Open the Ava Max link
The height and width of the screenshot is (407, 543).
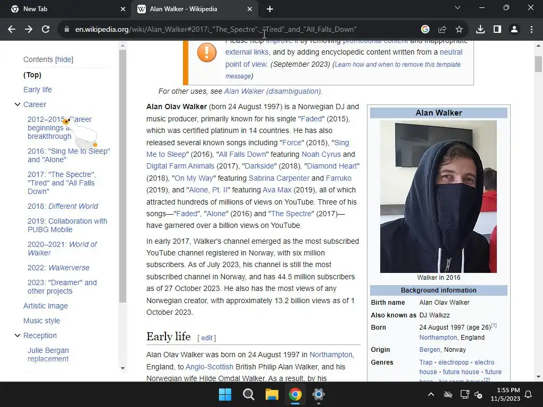(277, 190)
